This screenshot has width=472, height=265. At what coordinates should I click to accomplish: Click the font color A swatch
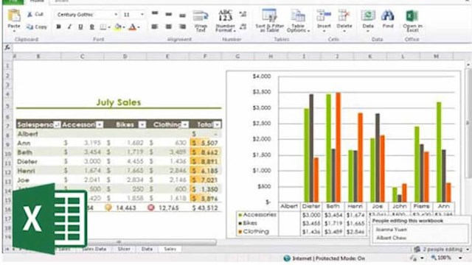(133, 27)
